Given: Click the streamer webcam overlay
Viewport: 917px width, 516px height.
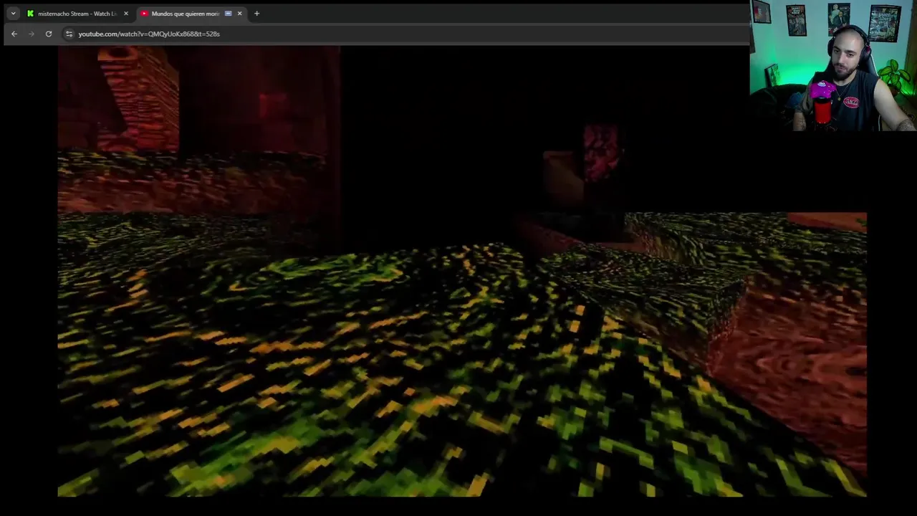Looking at the screenshot, I should [x=833, y=65].
